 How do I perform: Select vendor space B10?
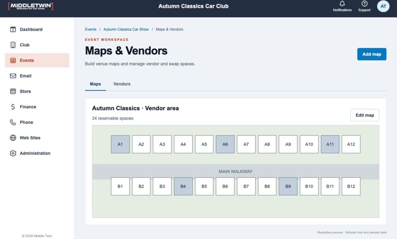(x=309, y=186)
